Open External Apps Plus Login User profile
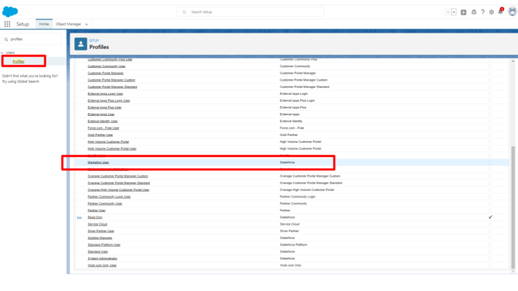The image size is (518, 291). (x=108, y=101)
